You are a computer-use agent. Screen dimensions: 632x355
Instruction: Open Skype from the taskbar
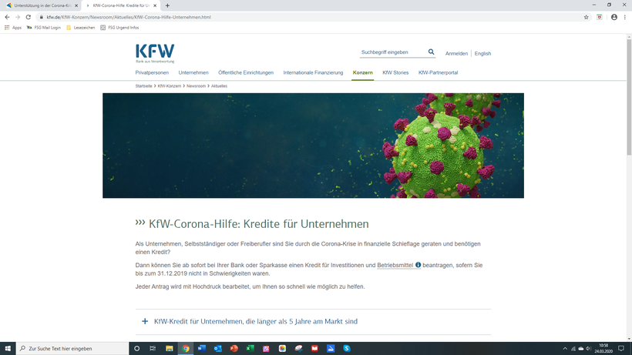coord(347,349)
